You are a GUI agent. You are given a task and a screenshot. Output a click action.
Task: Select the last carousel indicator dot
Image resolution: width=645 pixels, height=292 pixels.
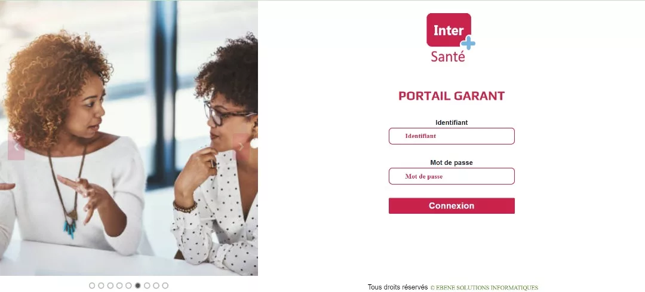tap(165, 285)
